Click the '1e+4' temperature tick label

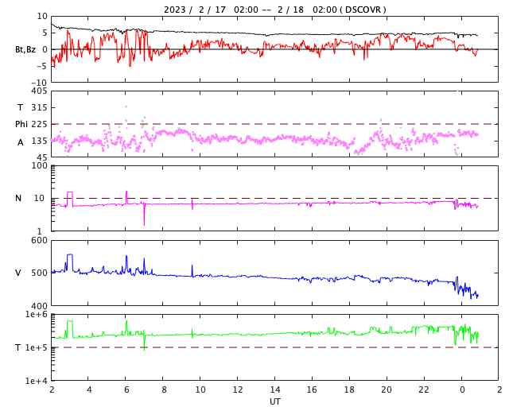37,381
